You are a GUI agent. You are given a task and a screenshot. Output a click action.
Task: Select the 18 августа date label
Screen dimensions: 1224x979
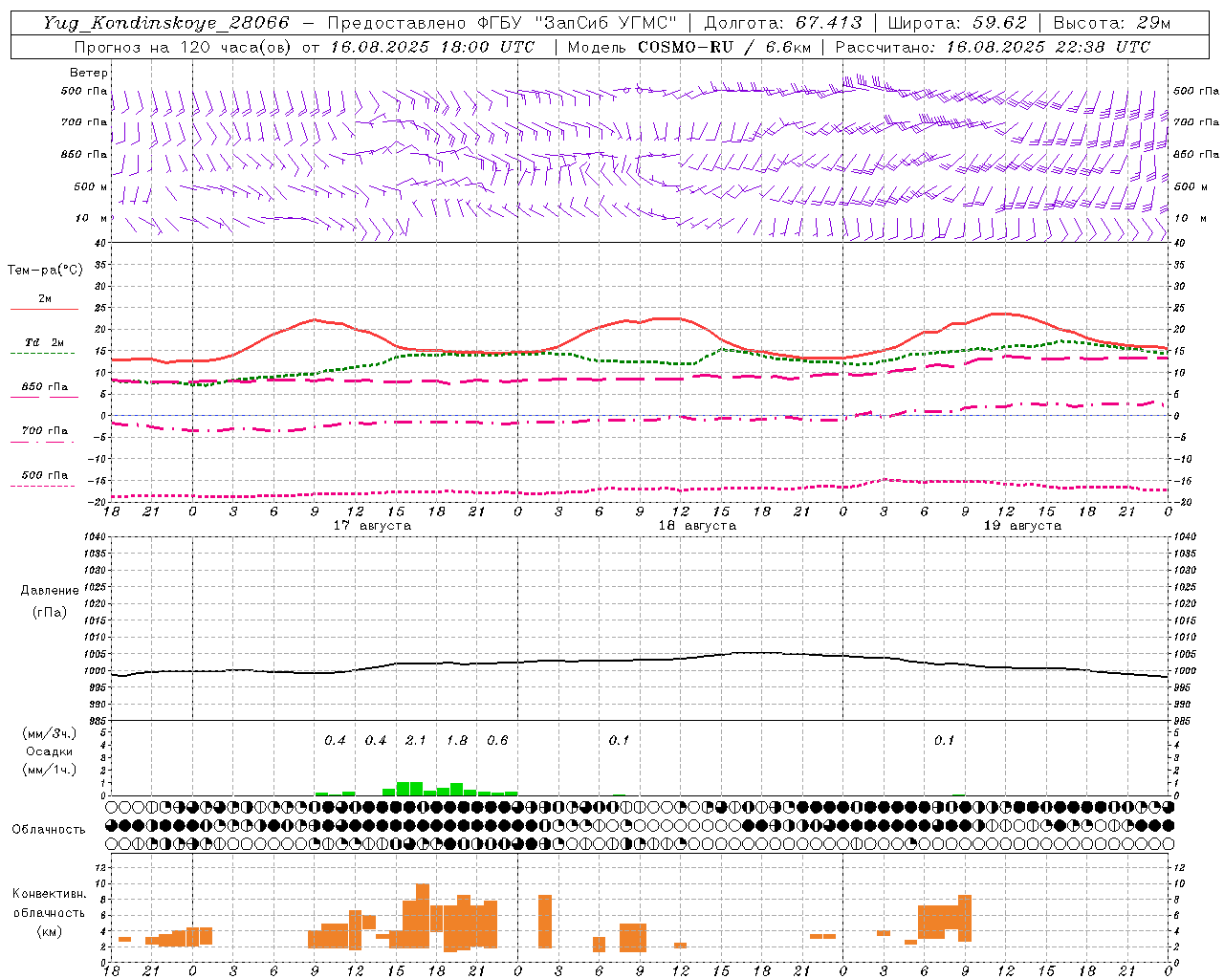[697, 526]
